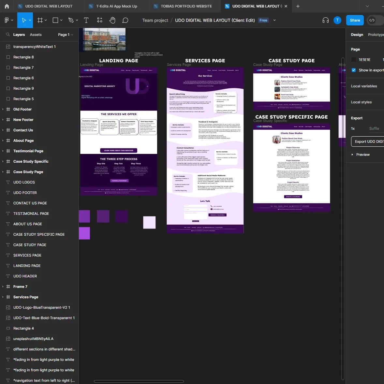Select the Comment tool

click(125, 20)
